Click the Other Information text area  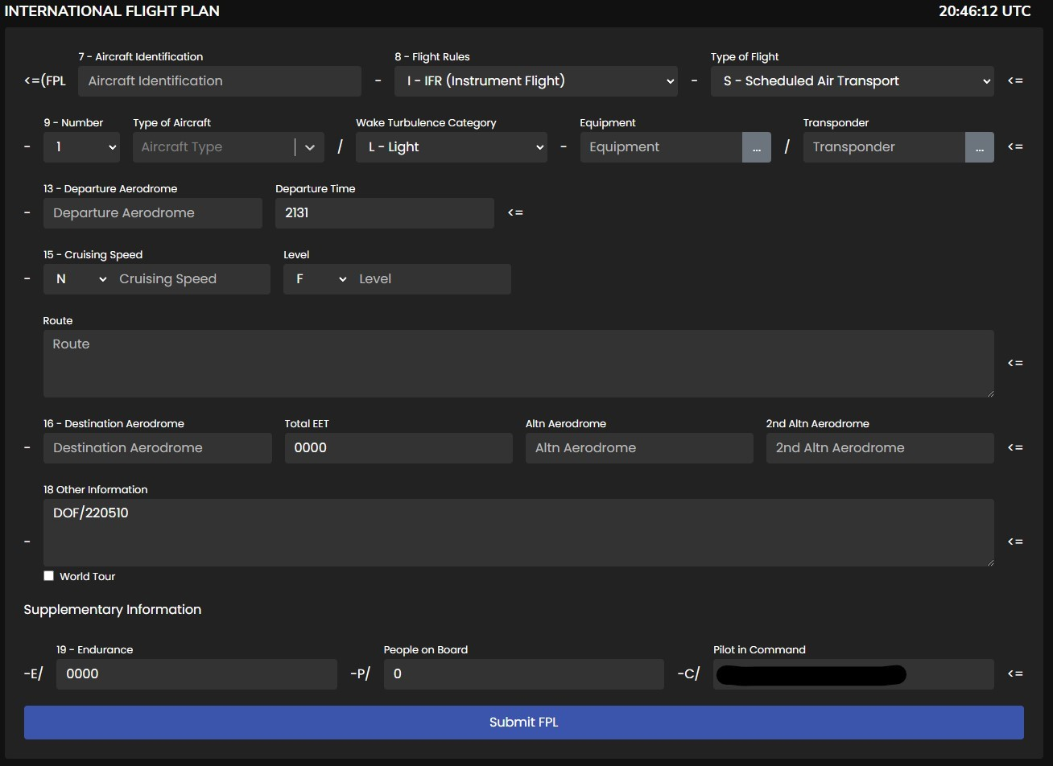[518, 533]
